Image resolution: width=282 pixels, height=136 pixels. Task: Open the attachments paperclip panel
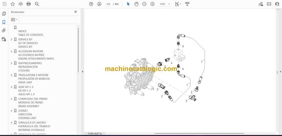coord(4,31)
